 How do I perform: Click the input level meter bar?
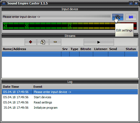click(x=70, y=26)
